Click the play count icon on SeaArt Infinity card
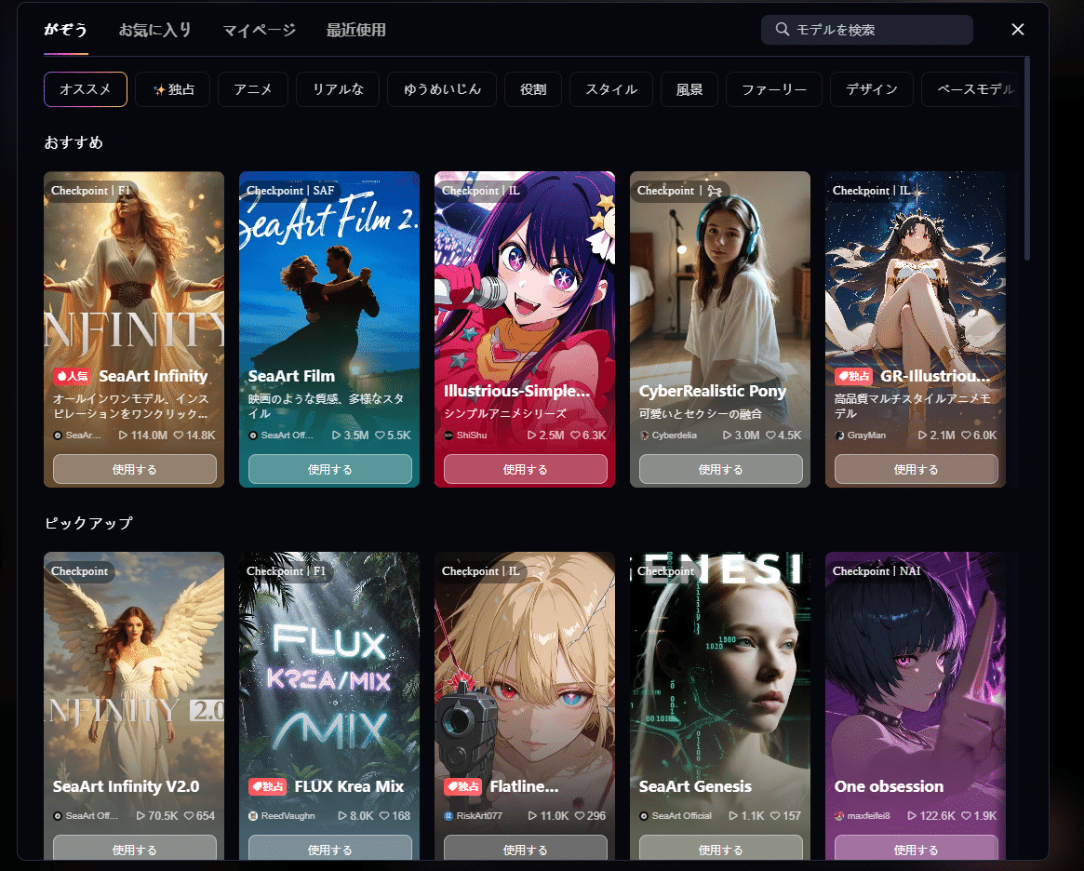This screenshot has height=871, width=1084. 123,435
